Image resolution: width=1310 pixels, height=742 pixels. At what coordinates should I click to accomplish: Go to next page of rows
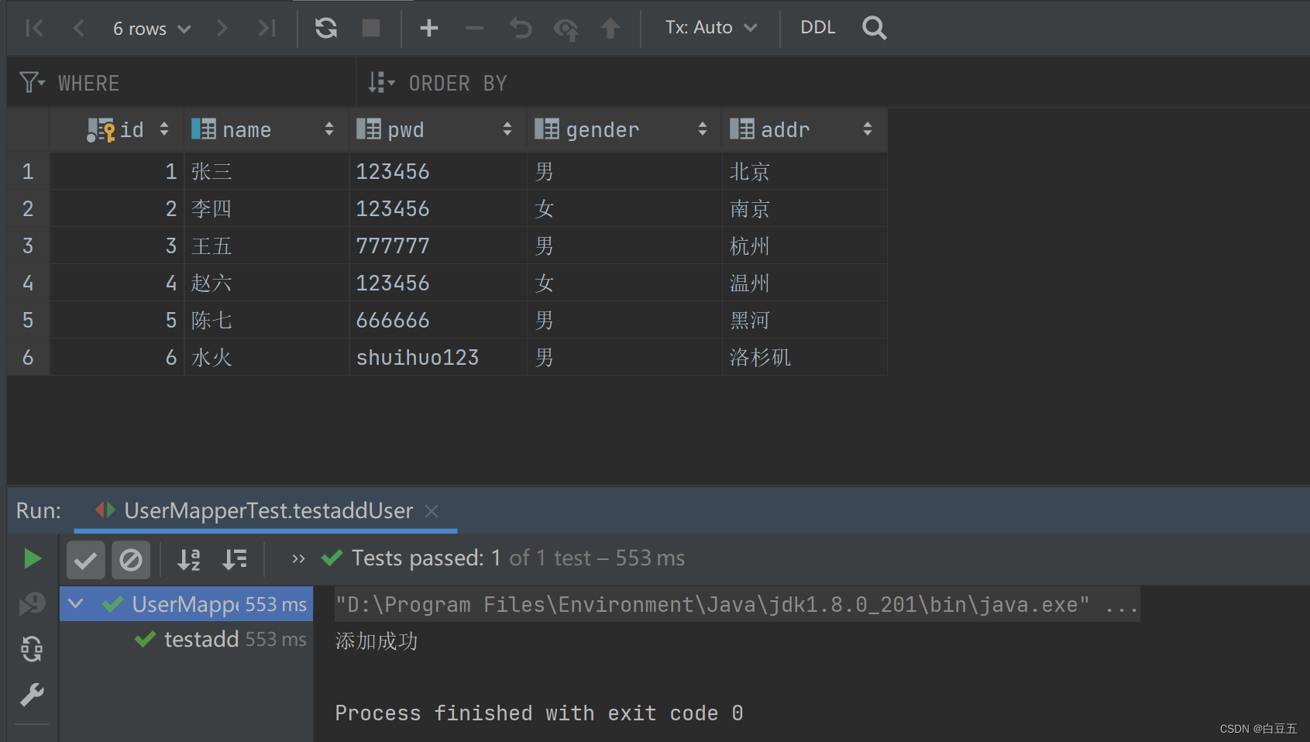(x=222, y=29)
